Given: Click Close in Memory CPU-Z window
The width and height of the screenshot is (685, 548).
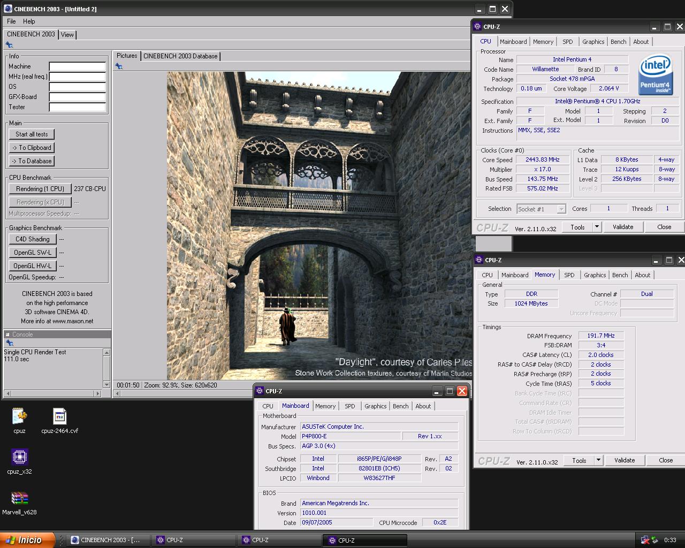Looking at the screenshot, I should [666, 460].
